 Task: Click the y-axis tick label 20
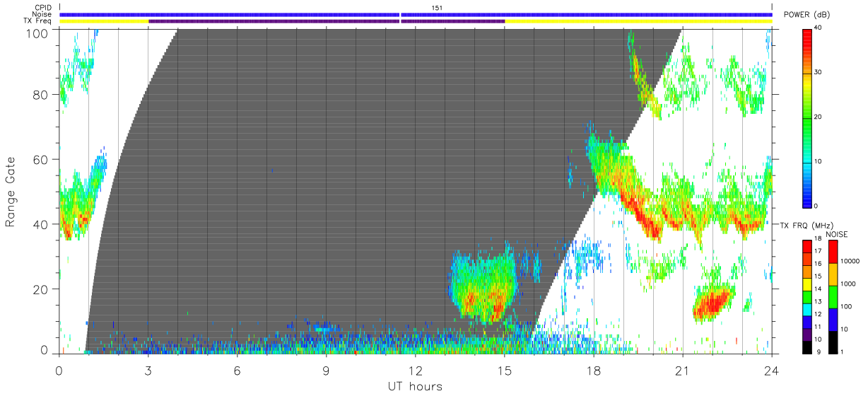point(40,289)
